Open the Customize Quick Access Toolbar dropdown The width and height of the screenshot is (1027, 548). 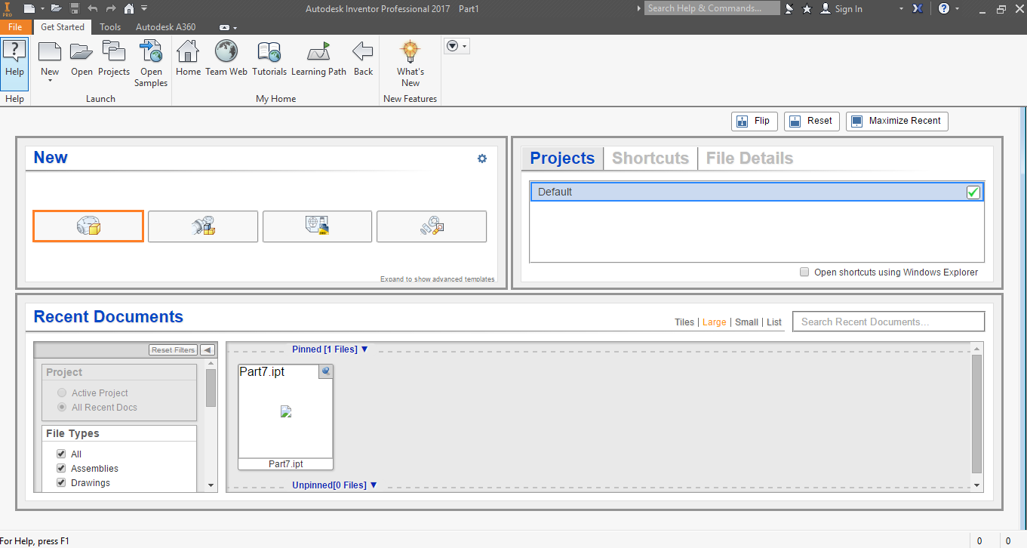click(144, 8)
